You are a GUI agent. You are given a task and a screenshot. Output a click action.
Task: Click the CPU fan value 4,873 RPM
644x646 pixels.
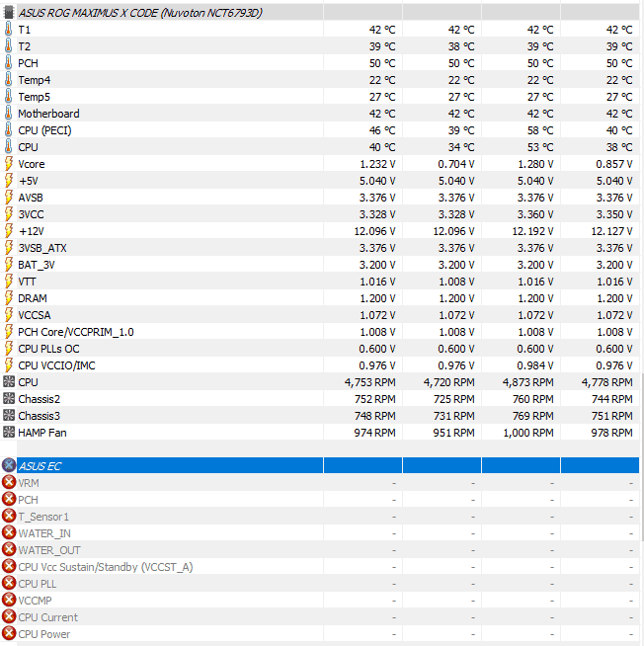pos(527,382)
